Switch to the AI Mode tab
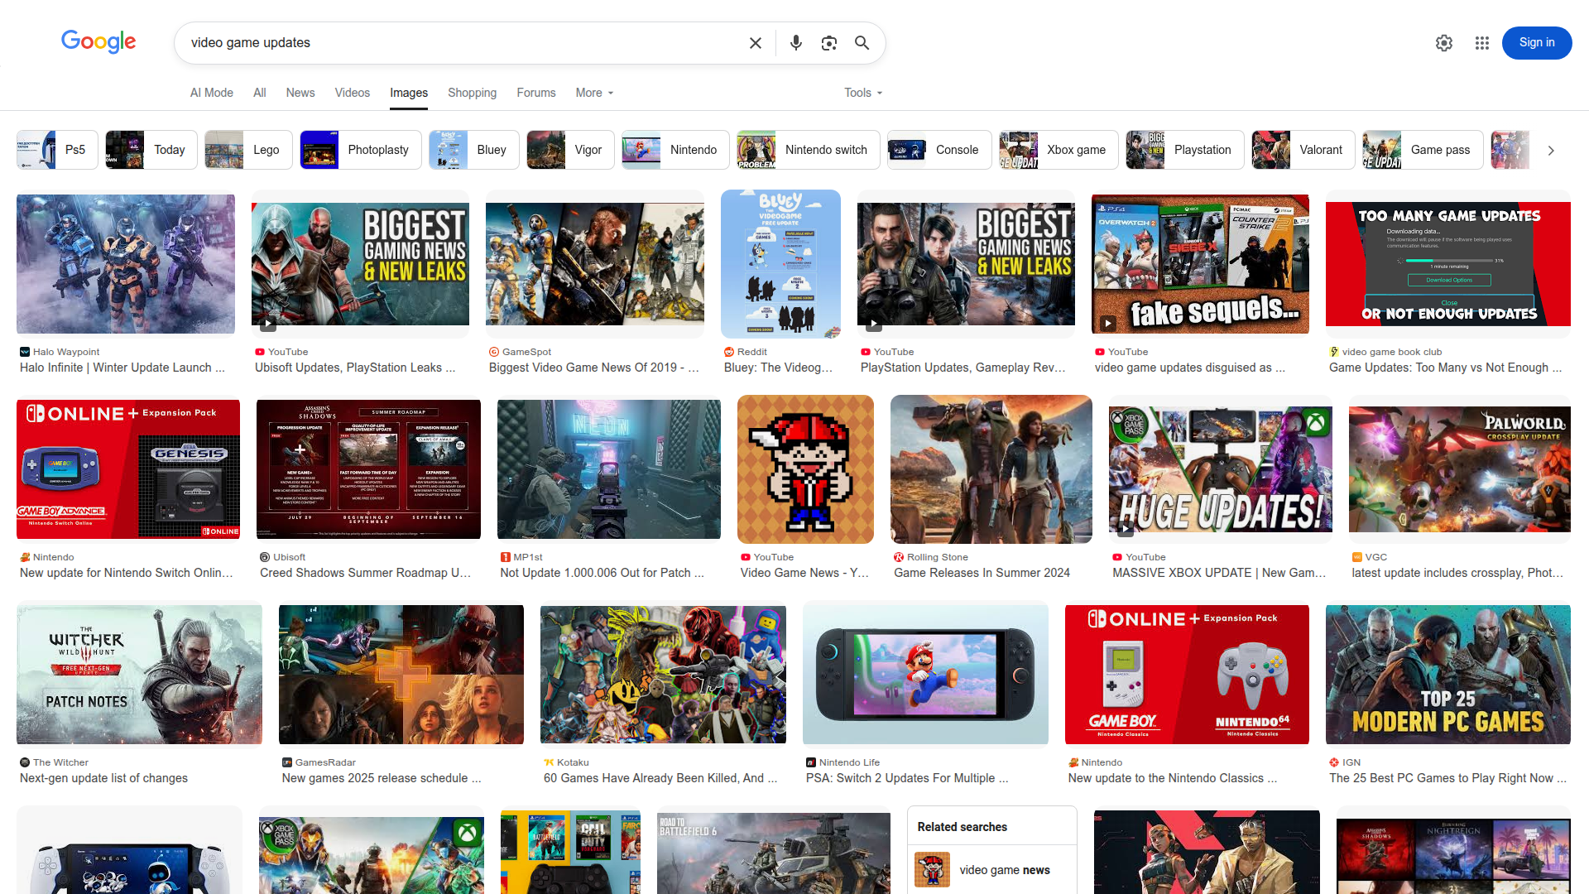The image size is (1589, 894). [x=212, y=93]
